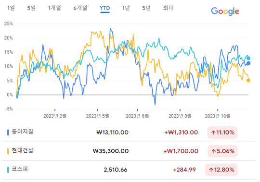Click the blue endpoint dot of 동아지질 line
This screenshot has width=260, height=182.
[248, 63]
